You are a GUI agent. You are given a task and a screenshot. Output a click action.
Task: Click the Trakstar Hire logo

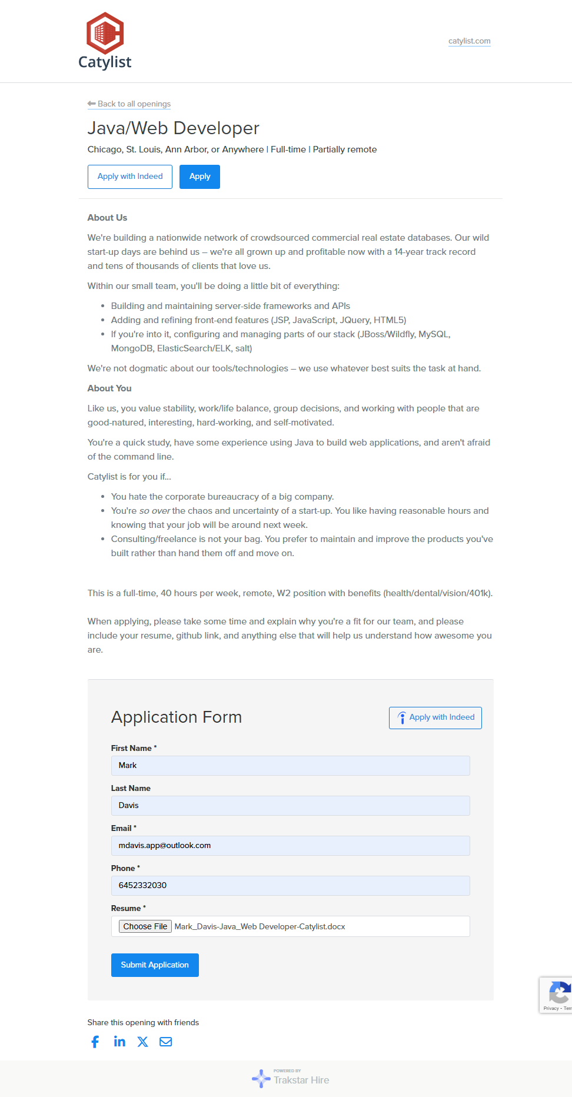[x=291, y=1079]
